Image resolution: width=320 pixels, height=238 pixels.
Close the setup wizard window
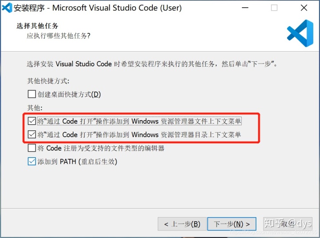point(304,8)
